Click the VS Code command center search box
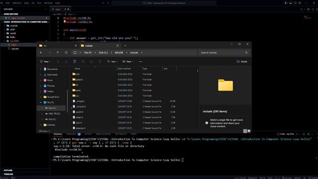The image size is (318, 179). pyautogui.click(x=164, y=3)
